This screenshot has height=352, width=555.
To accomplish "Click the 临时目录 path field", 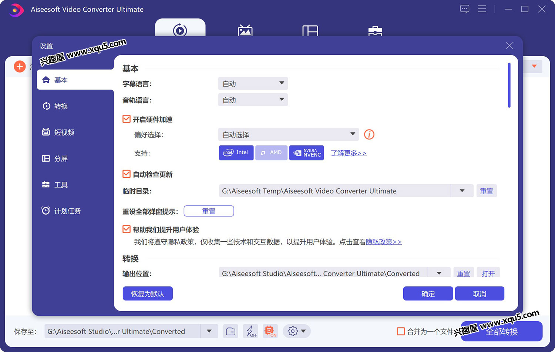I will coord(335,191).
